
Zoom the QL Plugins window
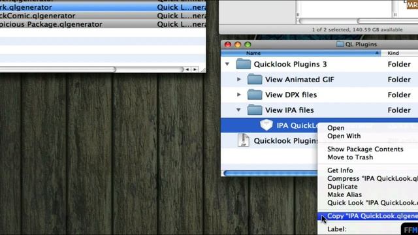[248, 44]
